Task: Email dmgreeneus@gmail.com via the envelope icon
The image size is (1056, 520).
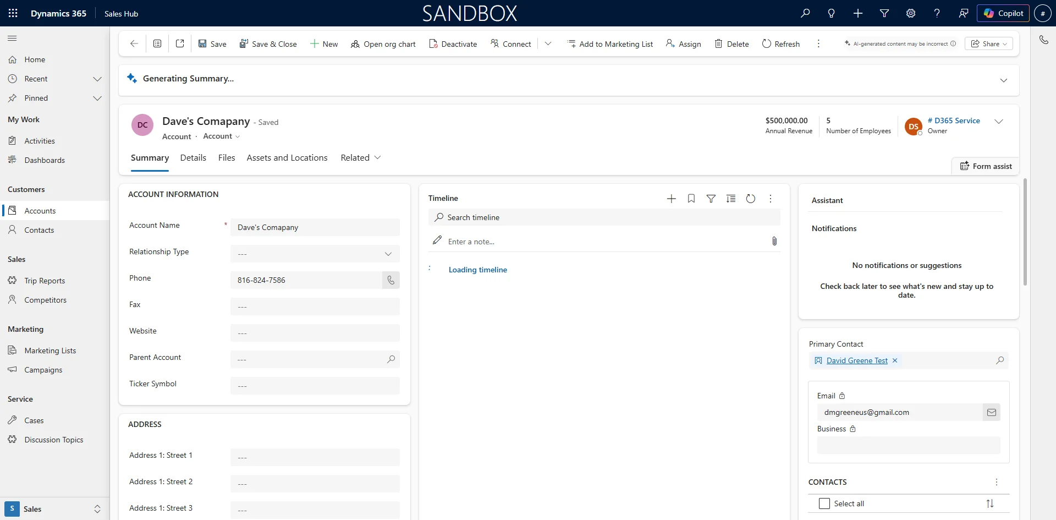Action: (x=991, y=412)
